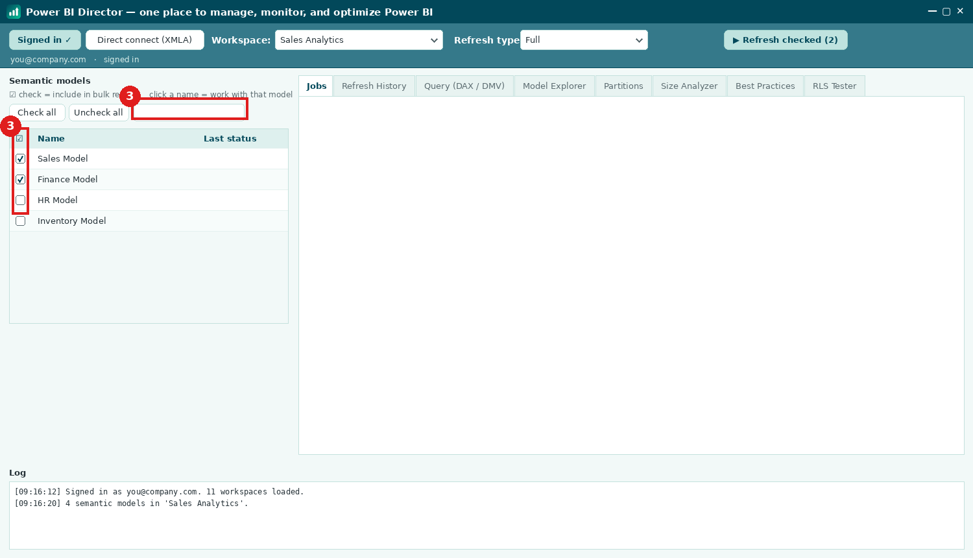Close the Power BI Director window
The image size is (973, 558).
click(x=960, y=11)
